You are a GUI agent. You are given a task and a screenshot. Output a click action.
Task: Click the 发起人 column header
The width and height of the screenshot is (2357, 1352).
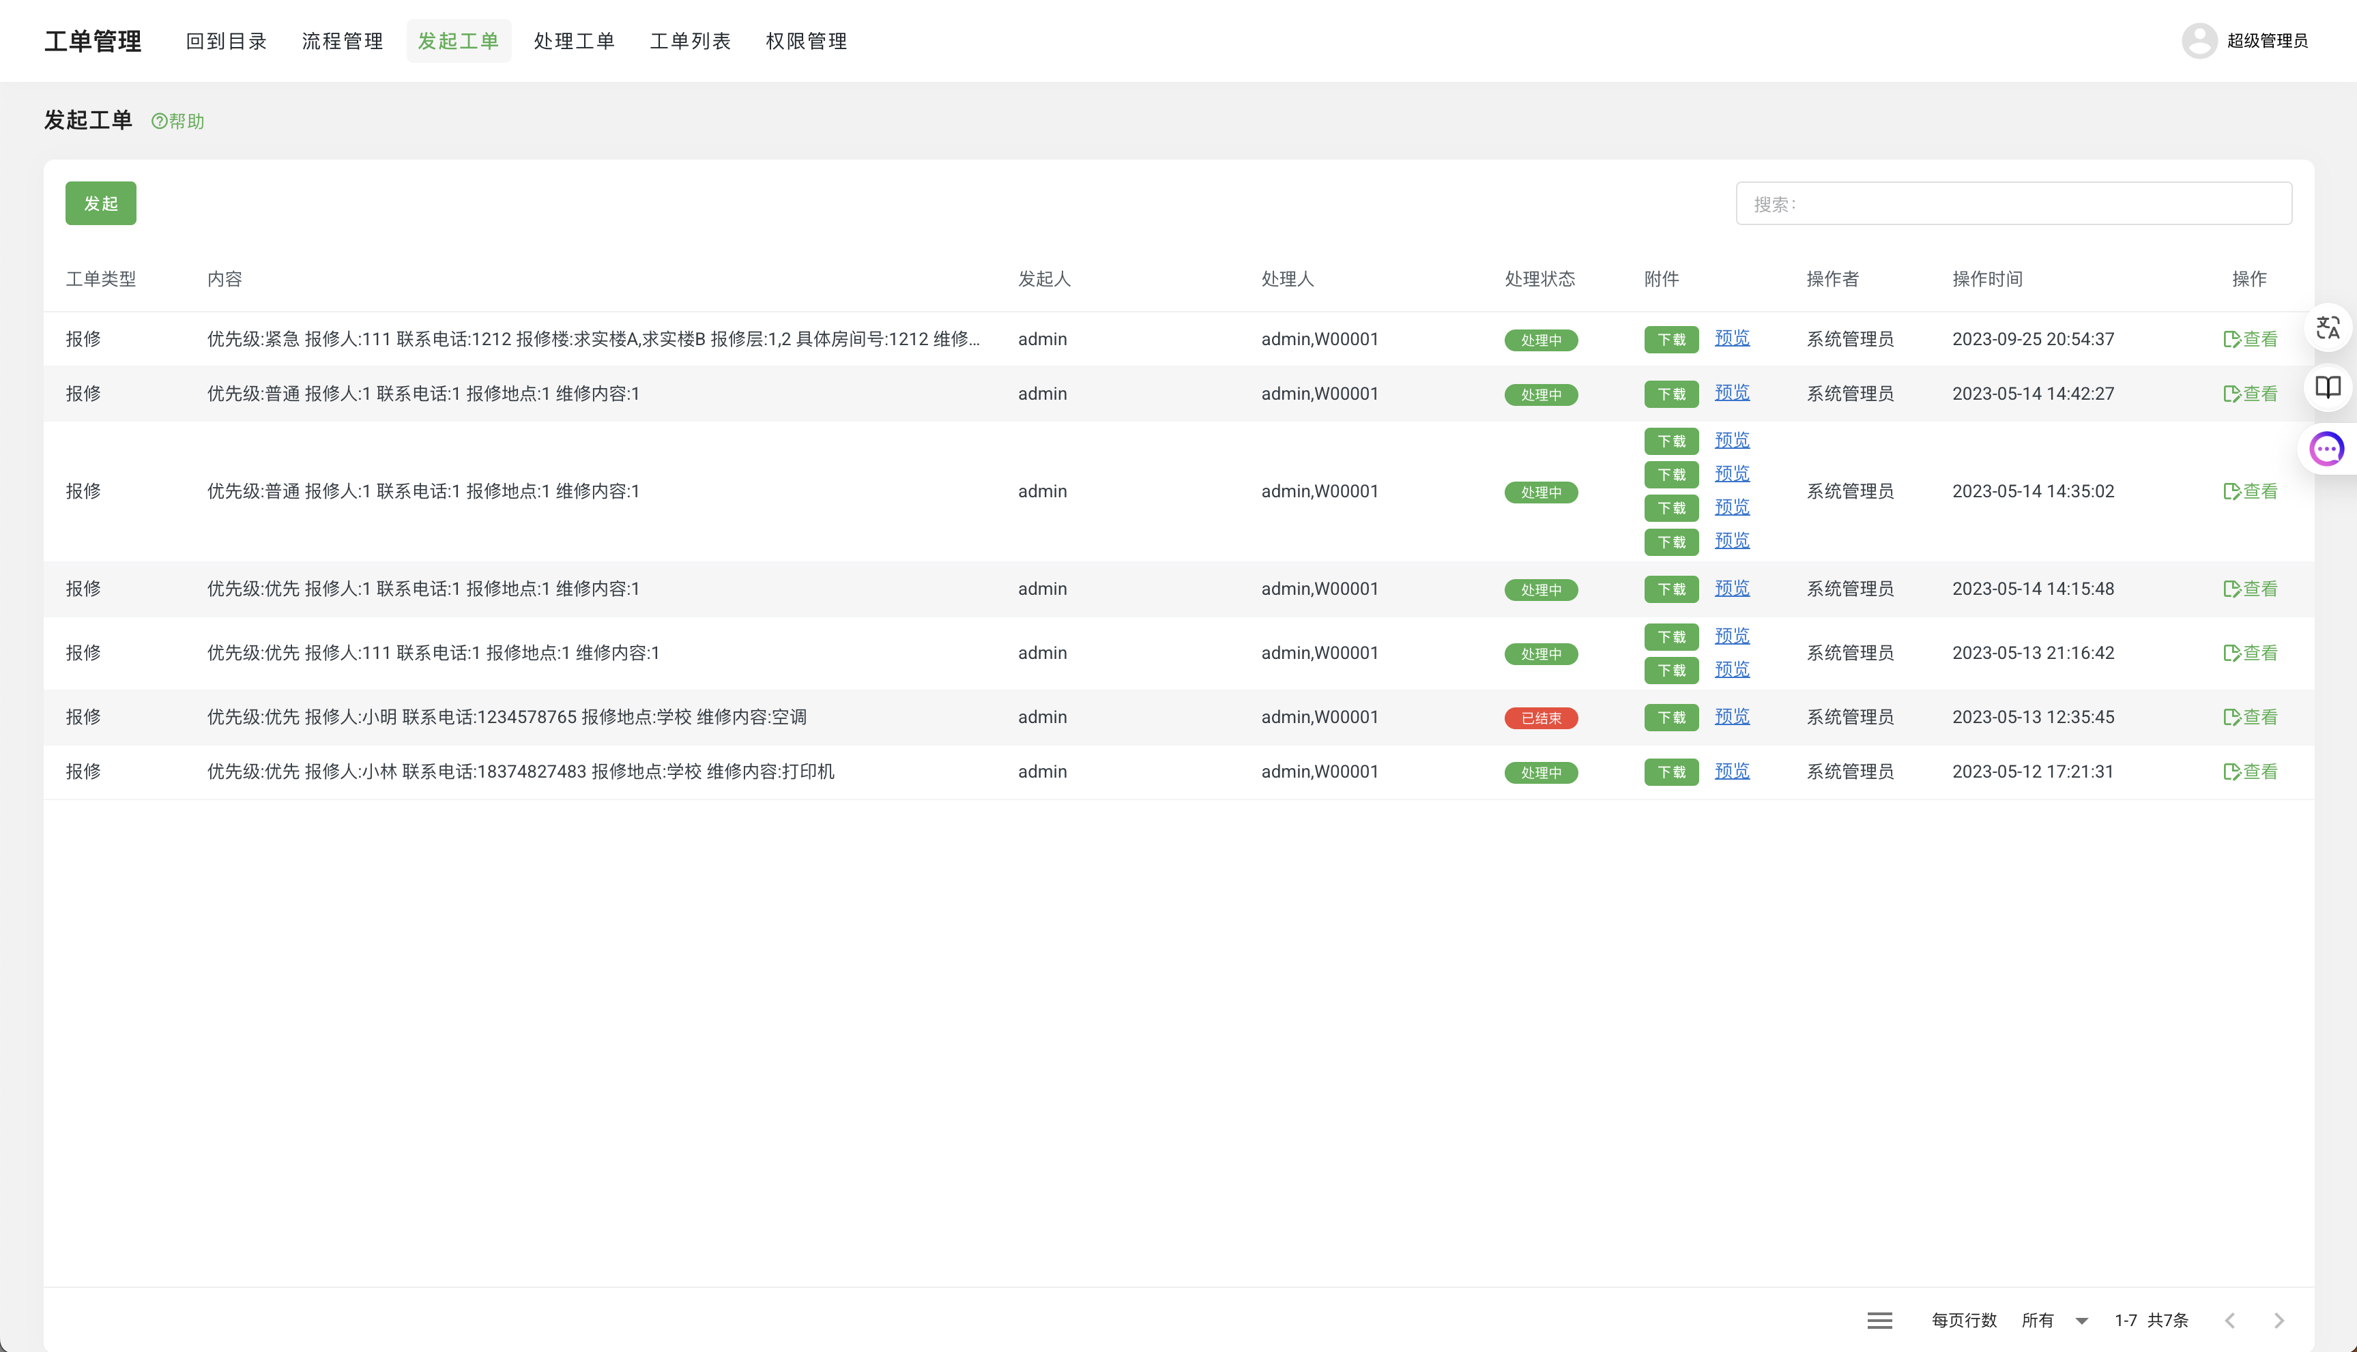tap(1044, 280)
